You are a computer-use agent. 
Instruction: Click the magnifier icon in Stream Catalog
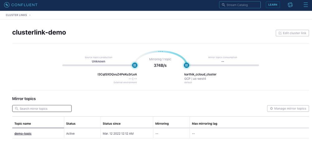click(223, 5)
